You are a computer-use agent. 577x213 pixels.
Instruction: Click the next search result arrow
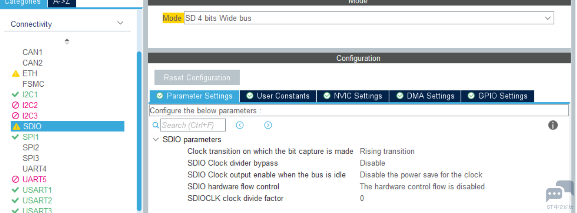(268, 125)
